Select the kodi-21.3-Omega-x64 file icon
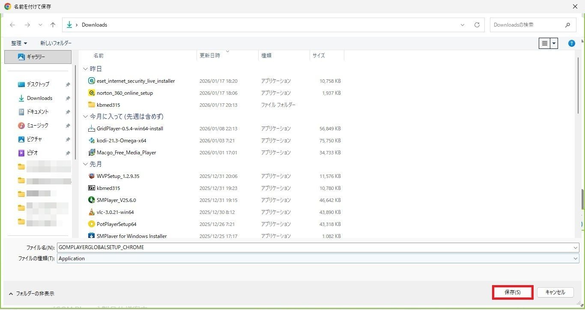 click(x=91, y=141)
